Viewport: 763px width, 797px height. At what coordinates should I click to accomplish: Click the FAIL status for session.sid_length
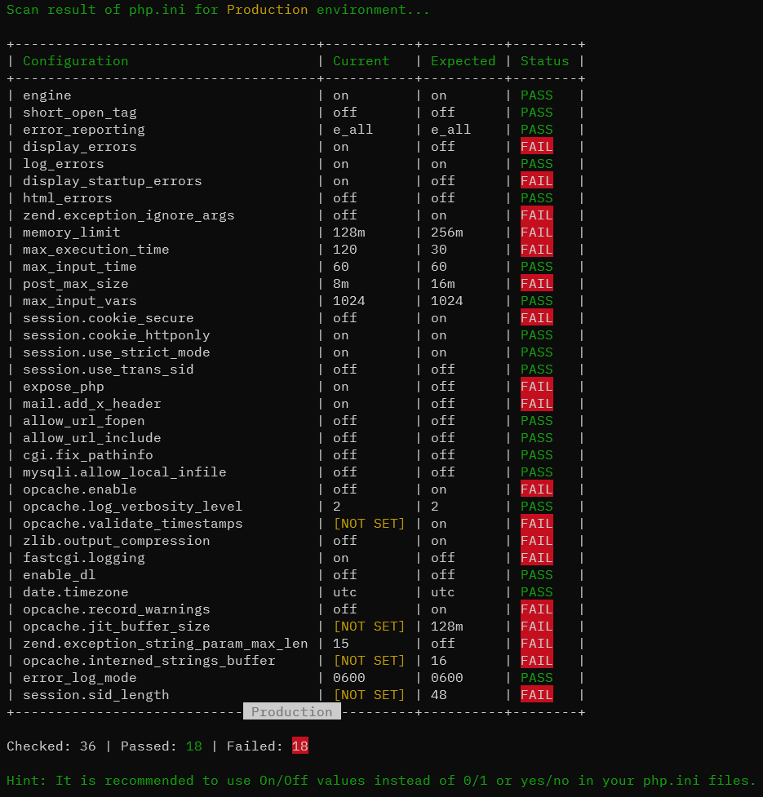535,694
